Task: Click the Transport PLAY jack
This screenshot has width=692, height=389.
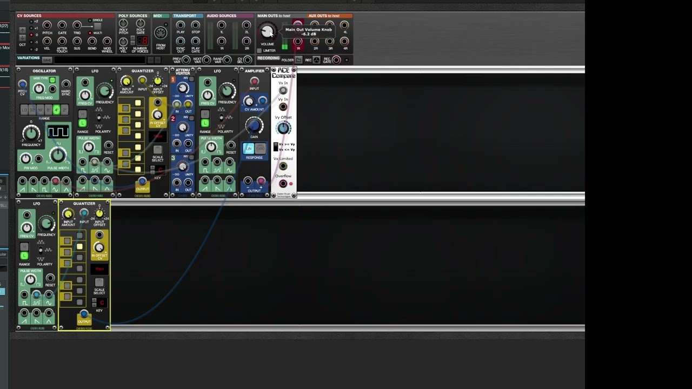Action: point(181,25)
